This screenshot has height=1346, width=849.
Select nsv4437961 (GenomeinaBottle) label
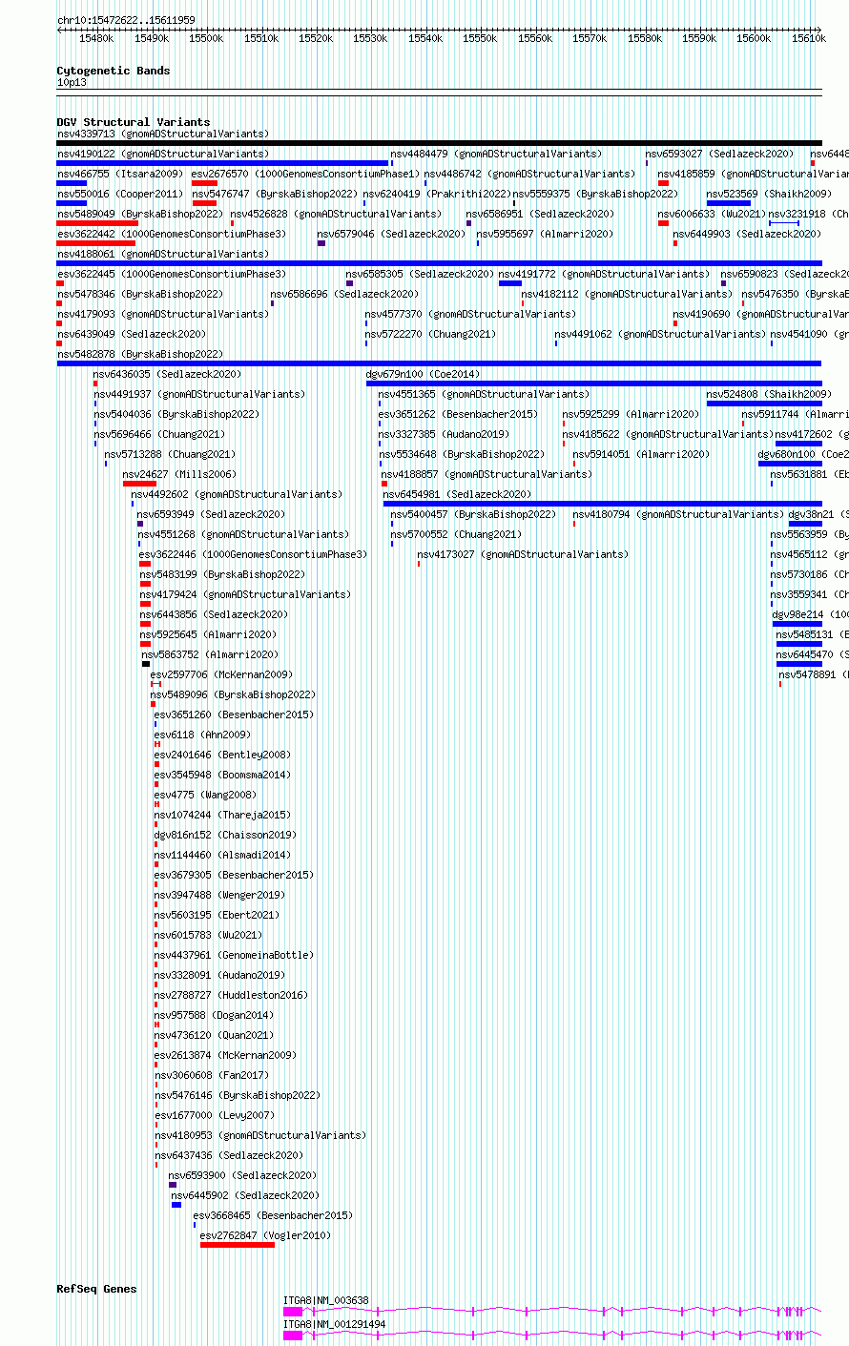click(234, 955)
